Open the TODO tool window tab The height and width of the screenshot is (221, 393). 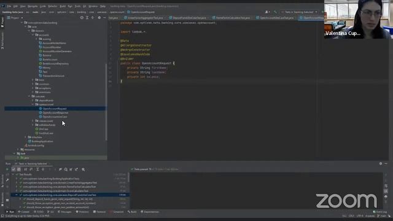[39, 212]
